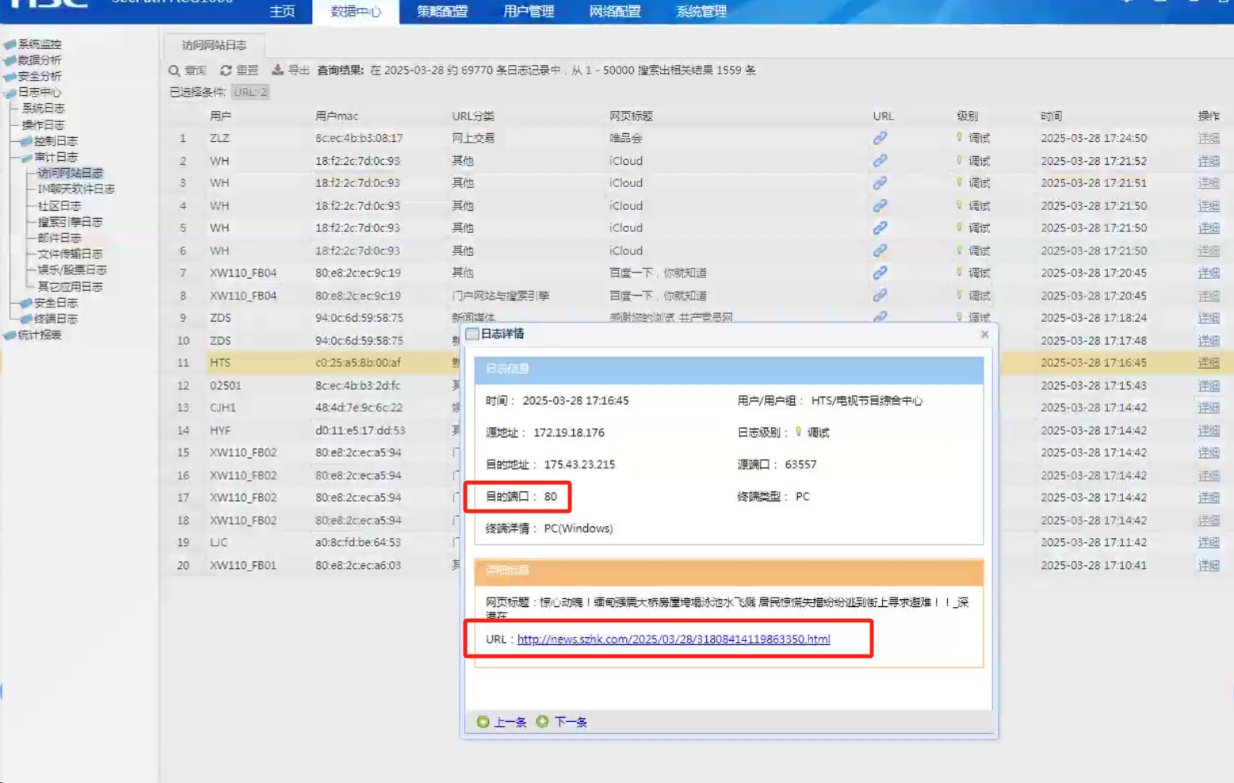The height and width of the screenshot is (783, 1234).
Task: Open the 详细 link for row 20
Action: [1209, 565]
